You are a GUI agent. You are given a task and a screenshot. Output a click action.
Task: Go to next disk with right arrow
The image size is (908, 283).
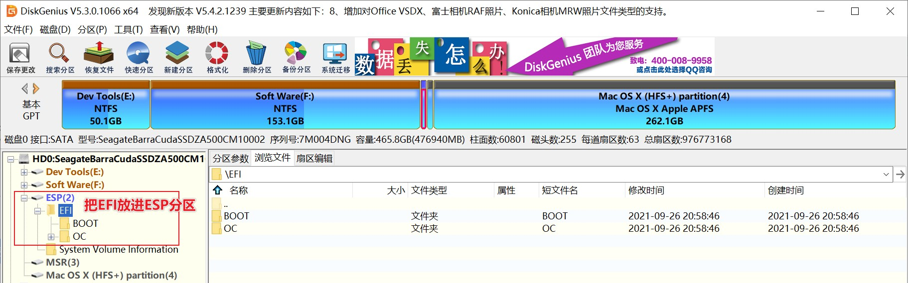pos(36,89)
